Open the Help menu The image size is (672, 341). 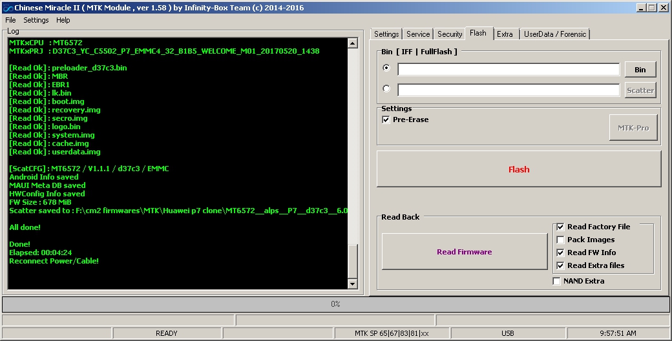(x=63, y=20)
